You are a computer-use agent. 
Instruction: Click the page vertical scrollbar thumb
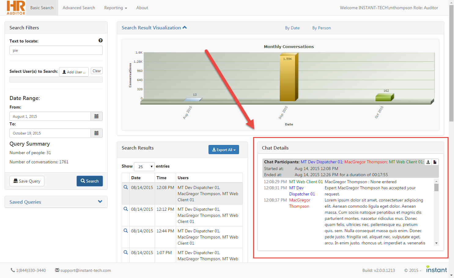tap(451, 63)
